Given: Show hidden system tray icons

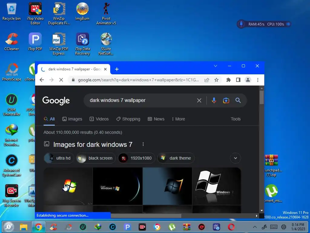Looking at the screenshot, I should [255, 227].
